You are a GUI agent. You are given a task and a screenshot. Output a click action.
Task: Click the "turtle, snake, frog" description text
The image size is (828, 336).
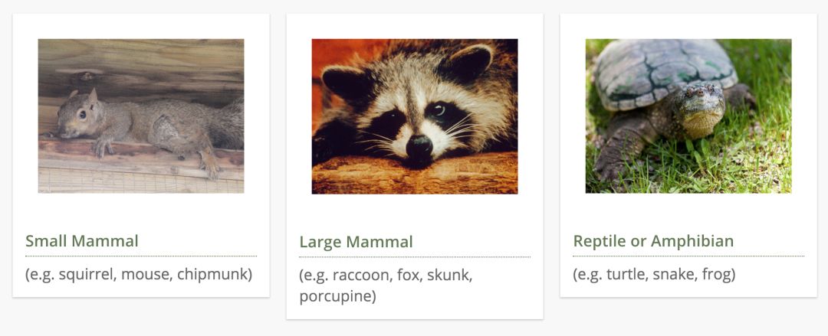tap(654, 273)
